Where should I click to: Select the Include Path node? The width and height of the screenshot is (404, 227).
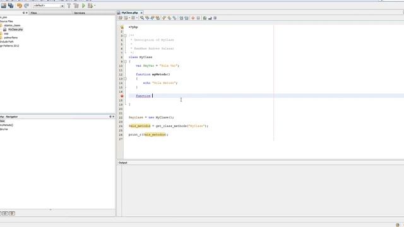point(7,42)
